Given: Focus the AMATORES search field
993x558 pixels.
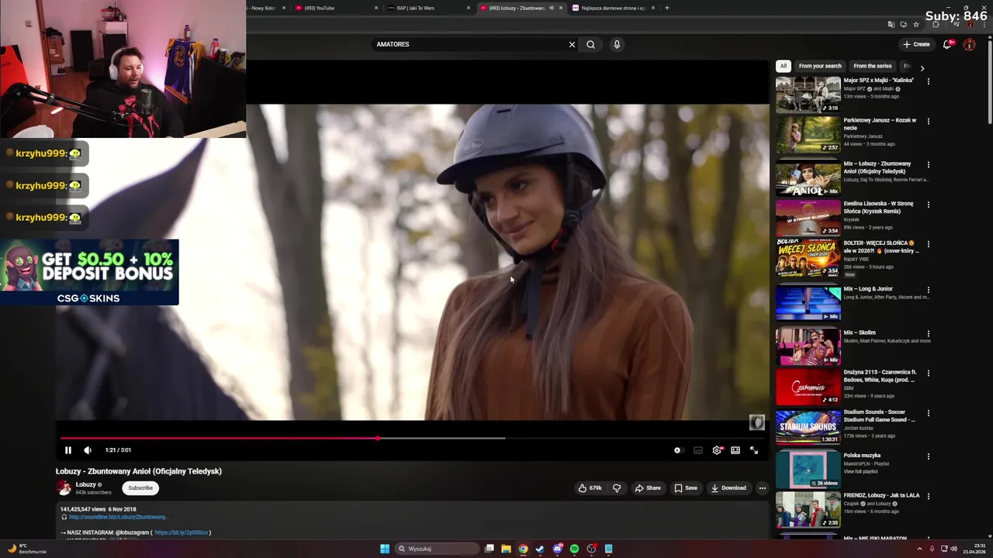Looking at the screenshot, I should (469, 44).
